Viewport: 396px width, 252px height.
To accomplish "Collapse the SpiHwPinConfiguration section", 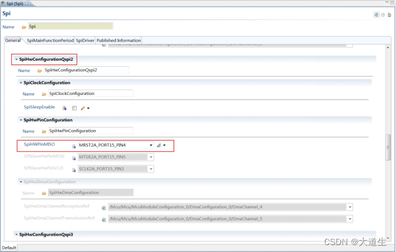I will point(21,120).
